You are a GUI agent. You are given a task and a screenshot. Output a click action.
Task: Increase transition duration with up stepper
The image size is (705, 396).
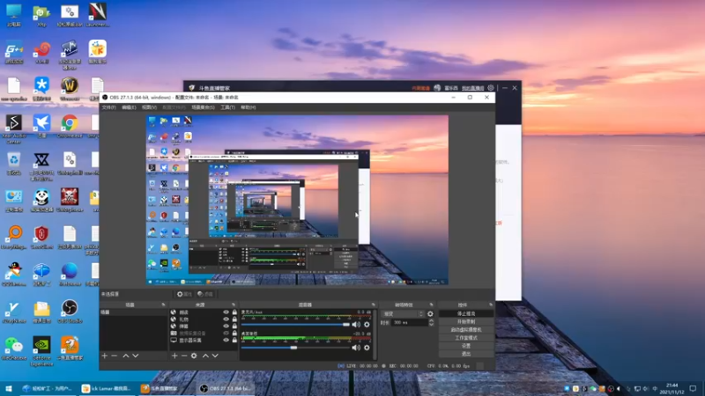(431, 320)
